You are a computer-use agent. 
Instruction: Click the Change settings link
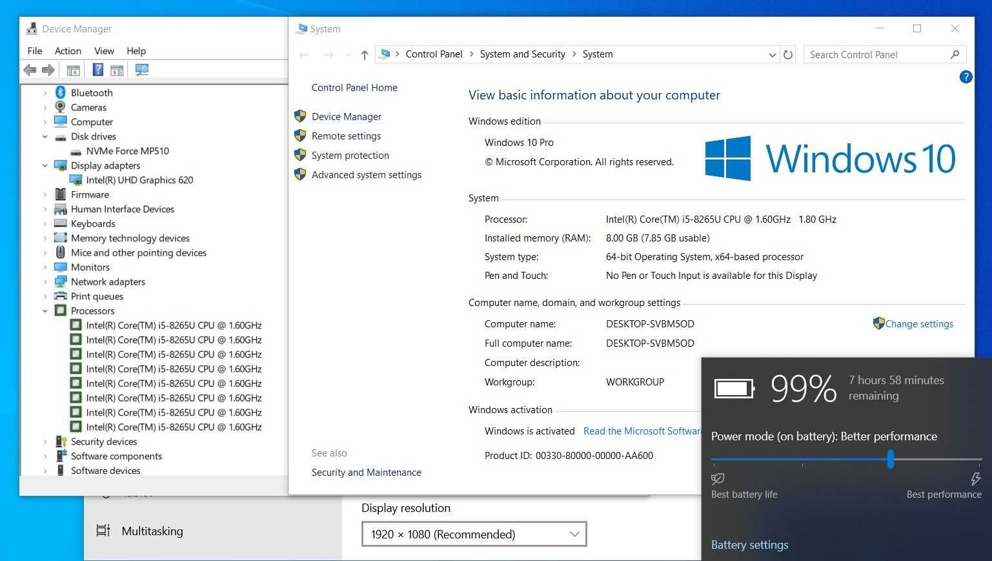[919, 324]
